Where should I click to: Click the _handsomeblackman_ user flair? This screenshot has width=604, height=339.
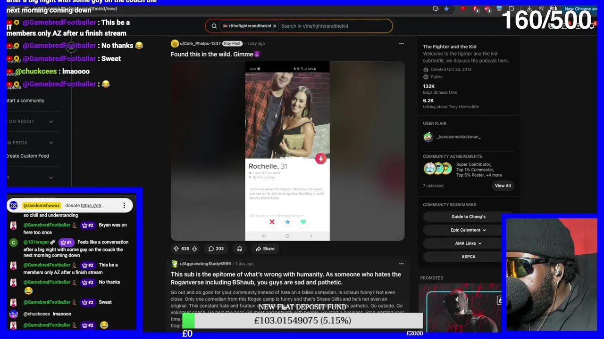pyautogui.click(x=459, y=137)
